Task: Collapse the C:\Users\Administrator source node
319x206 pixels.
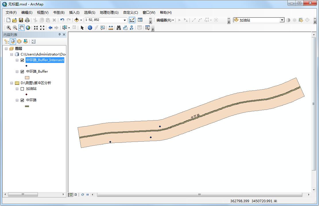Action: point(11,54)
